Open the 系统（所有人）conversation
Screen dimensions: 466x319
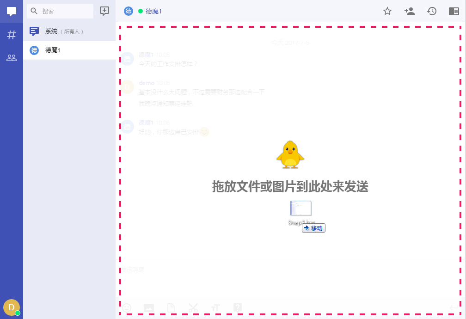[69, 31]
